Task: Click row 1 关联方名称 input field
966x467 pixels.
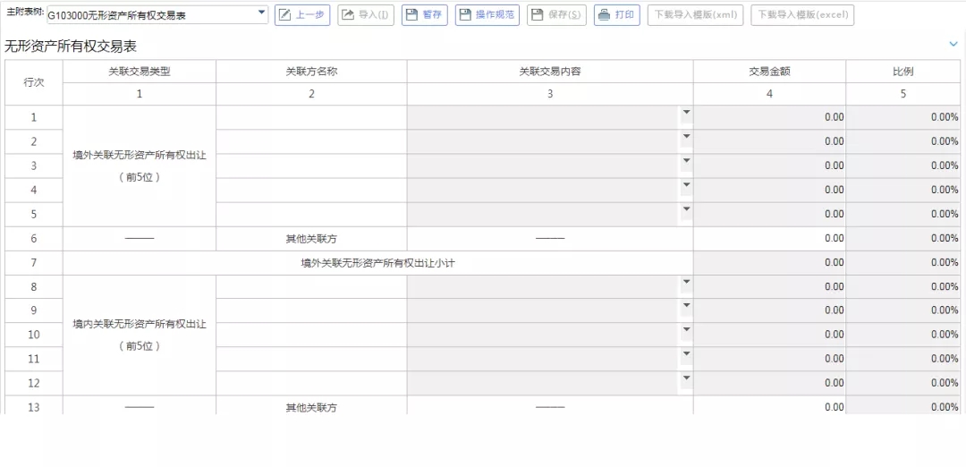Action: (x=311, y=117)
